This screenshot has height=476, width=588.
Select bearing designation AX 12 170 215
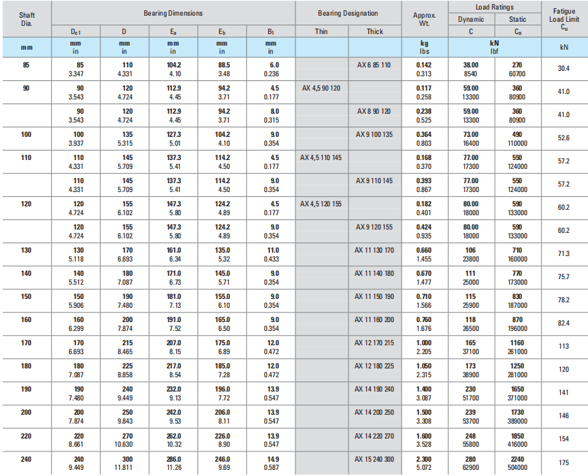click(374, 343)
